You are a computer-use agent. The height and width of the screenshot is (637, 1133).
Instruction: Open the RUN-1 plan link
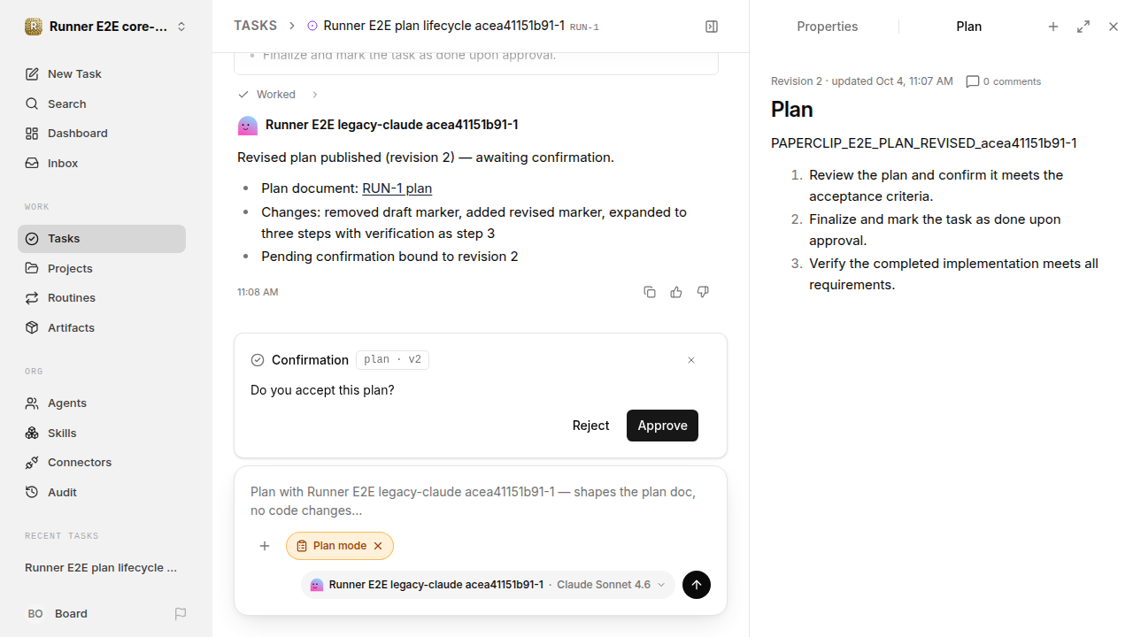coord(397,188)
